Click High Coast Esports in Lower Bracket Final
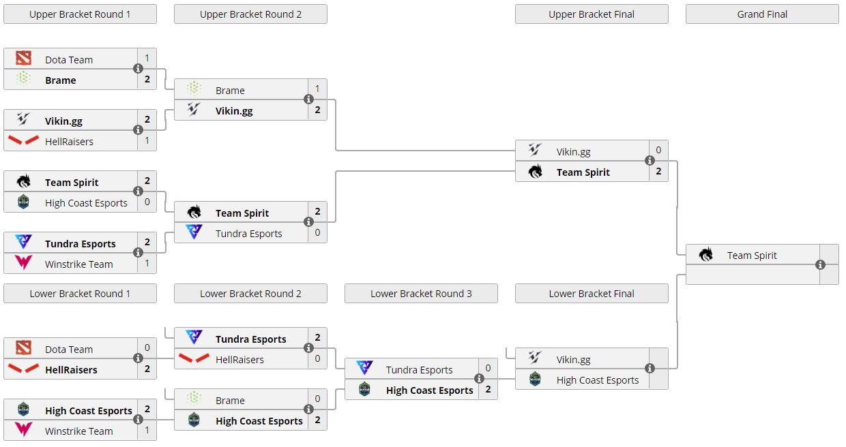 click(x=597, y=380)
